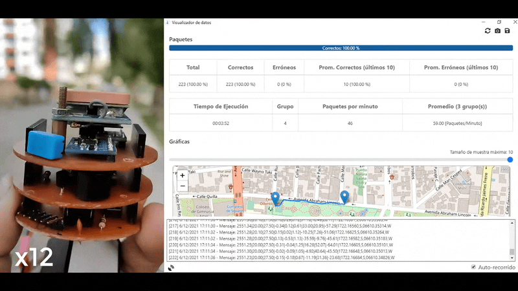Click the Correctos value 223 (100.00 %)
This screenshot has height=291, width=518.
240,84
